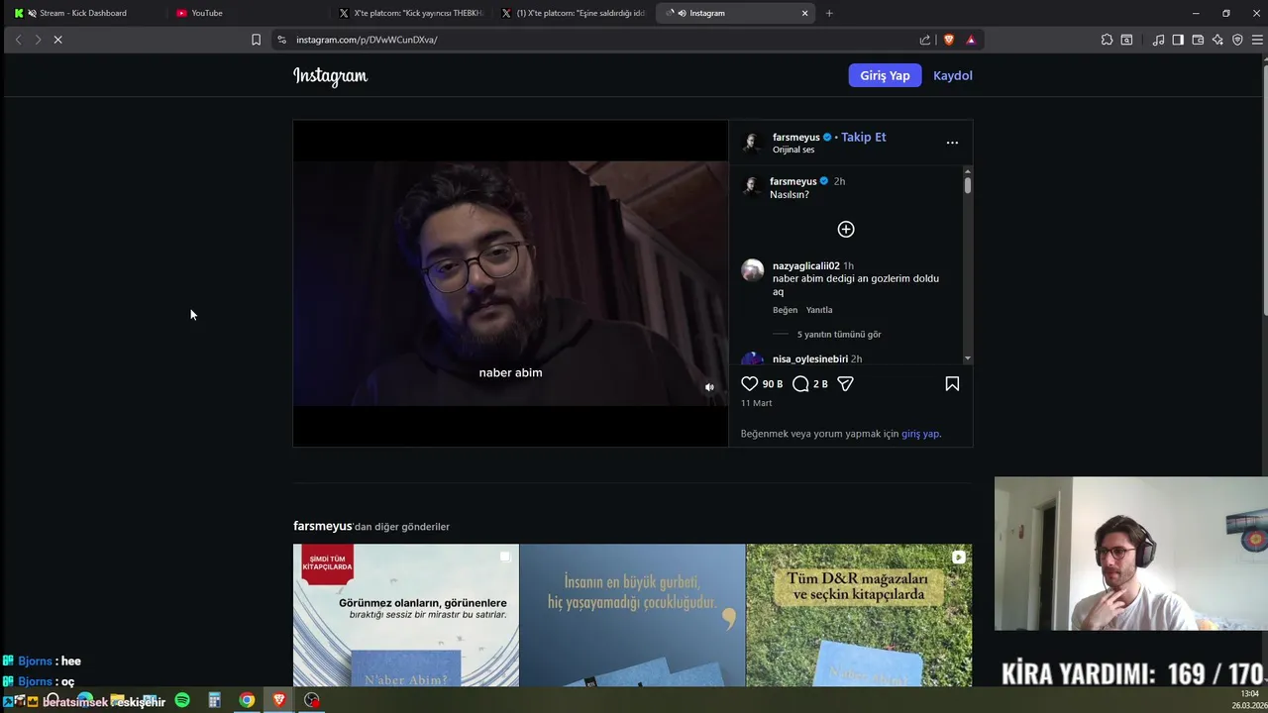Open Brave Shields lion icon
Viewport: 1268px width, 713px height.
coord(949,40)
